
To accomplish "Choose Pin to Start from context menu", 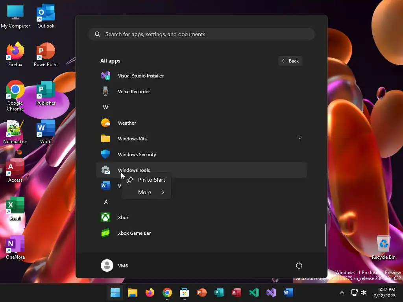I will click(x=146, y=180).
